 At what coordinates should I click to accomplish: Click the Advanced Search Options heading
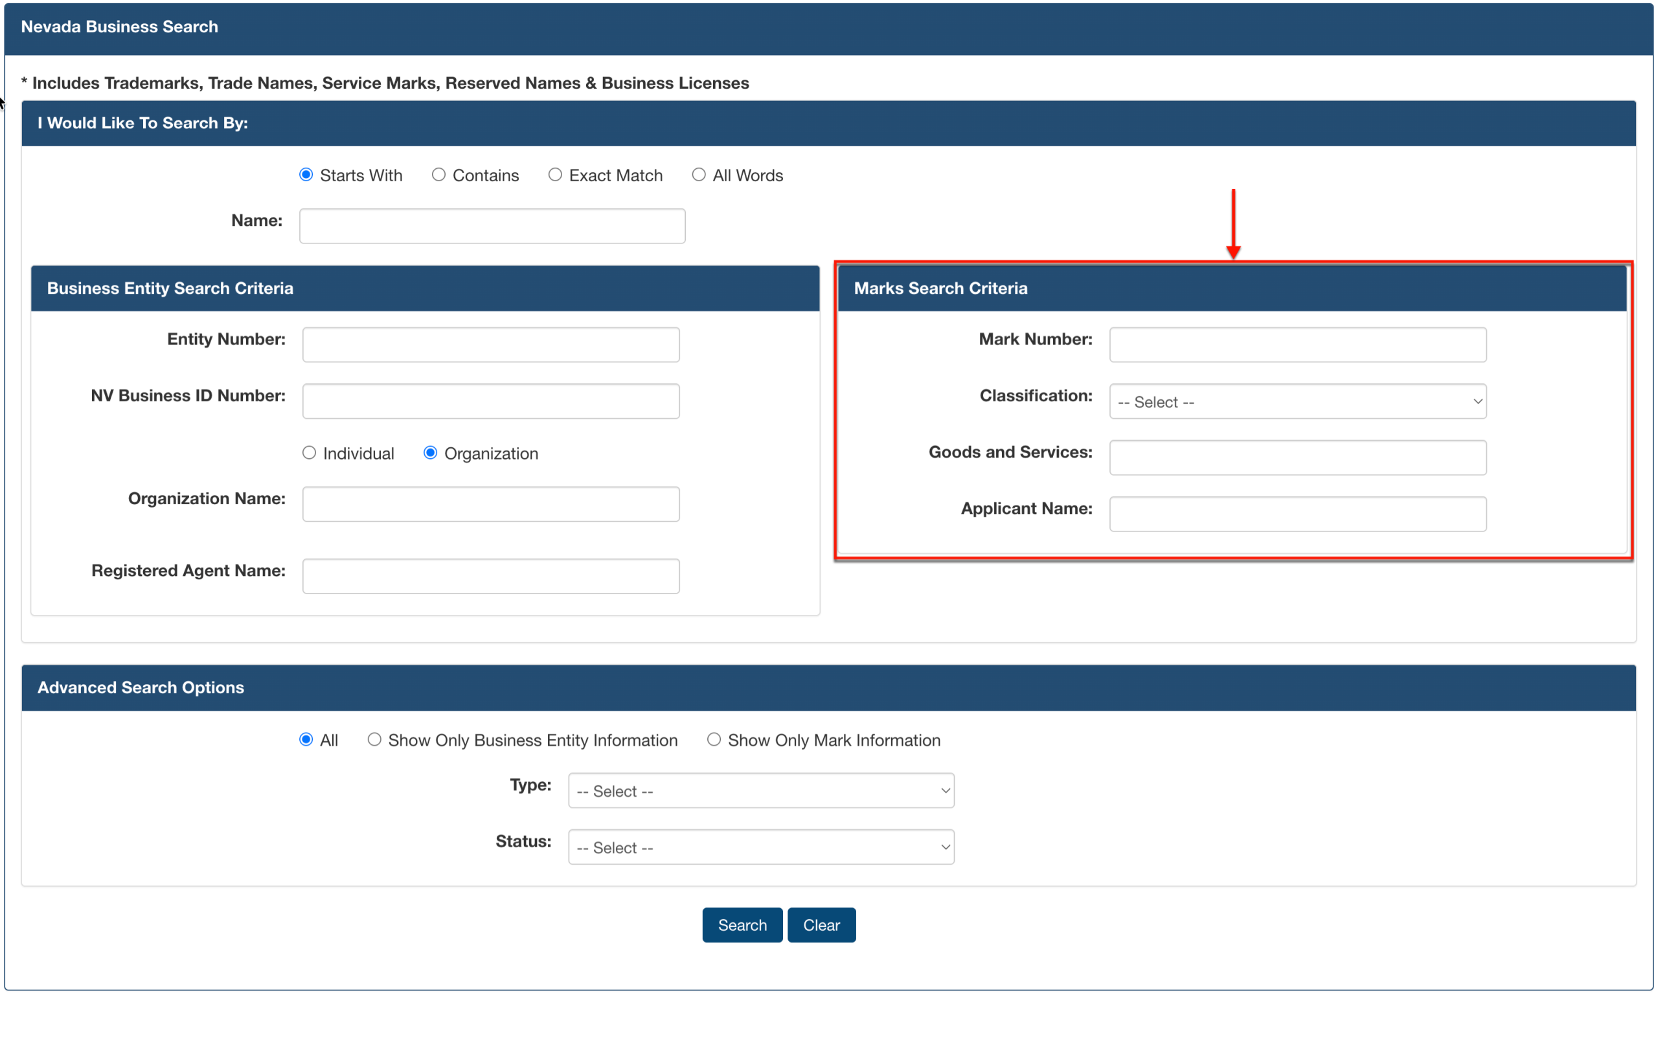coord(141,687)
